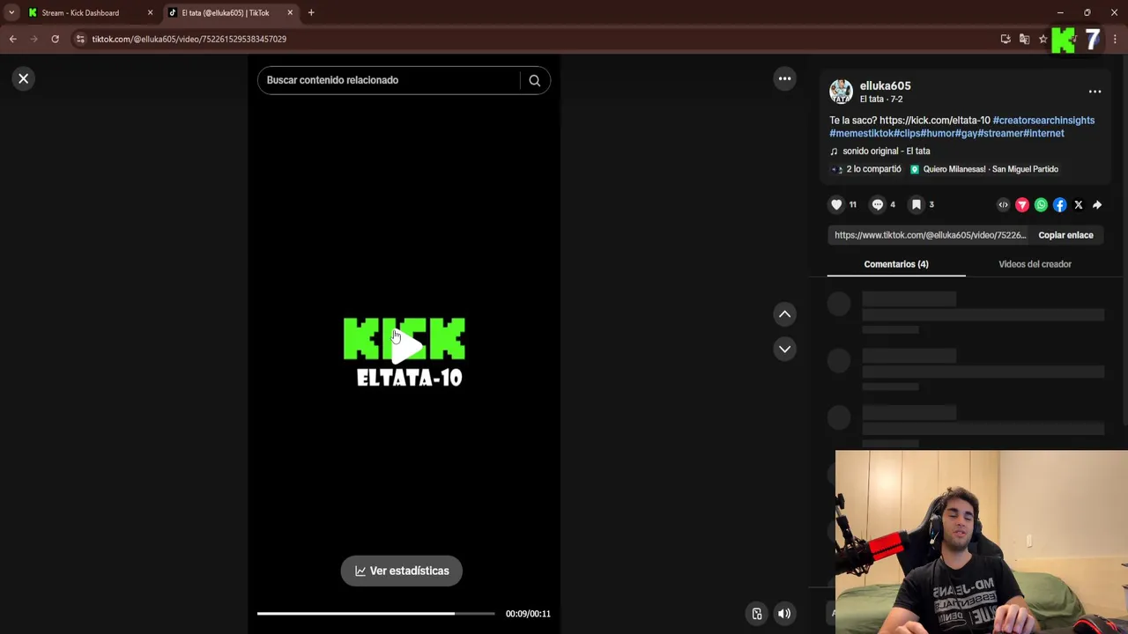Toggle auto-scroll icon near volume
Screen dimensions: 1128x634
click(757, 614)
